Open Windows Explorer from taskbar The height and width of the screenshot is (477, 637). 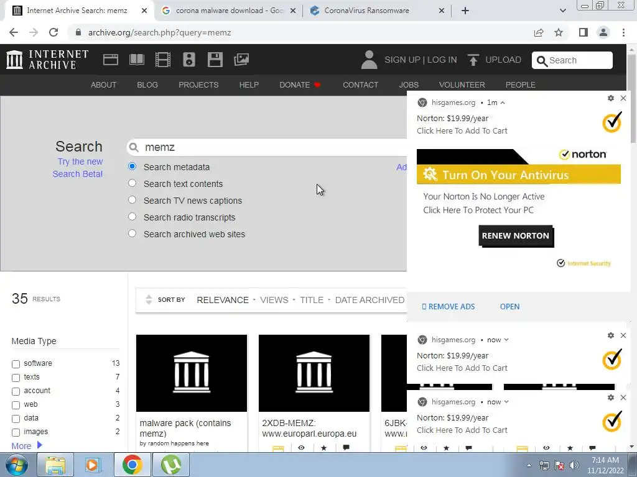pos(55,465)
